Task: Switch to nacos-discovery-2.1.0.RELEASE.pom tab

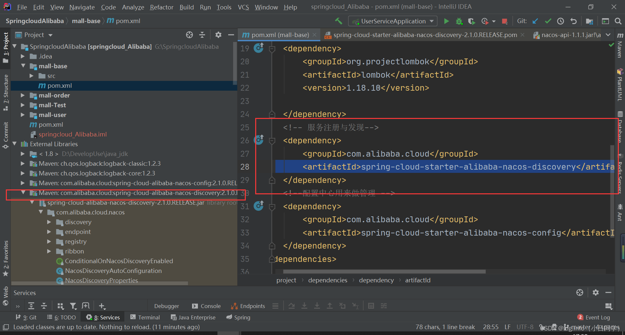Action: (425, 35)
